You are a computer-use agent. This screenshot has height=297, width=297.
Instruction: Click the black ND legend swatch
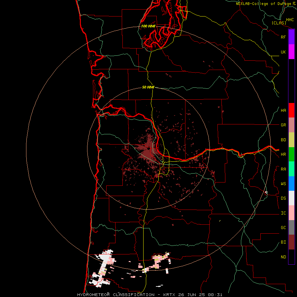click(291, 257)
